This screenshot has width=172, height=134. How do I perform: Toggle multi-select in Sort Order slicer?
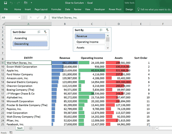(x=39, y=32)
